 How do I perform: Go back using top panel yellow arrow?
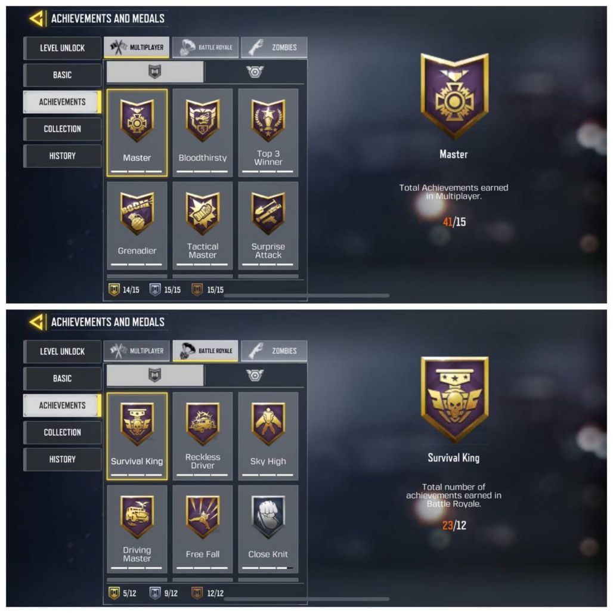36,18
